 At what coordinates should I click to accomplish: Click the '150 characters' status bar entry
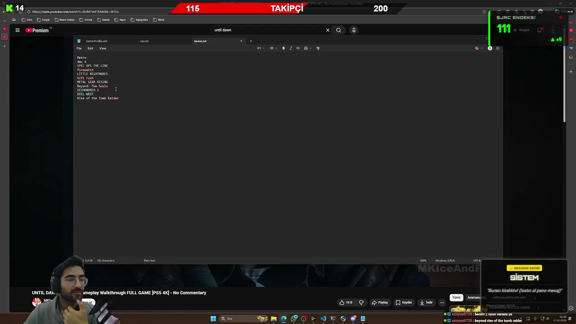point(106,261)
